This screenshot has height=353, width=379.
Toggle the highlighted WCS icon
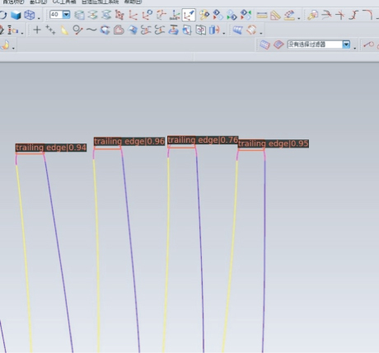189,15
